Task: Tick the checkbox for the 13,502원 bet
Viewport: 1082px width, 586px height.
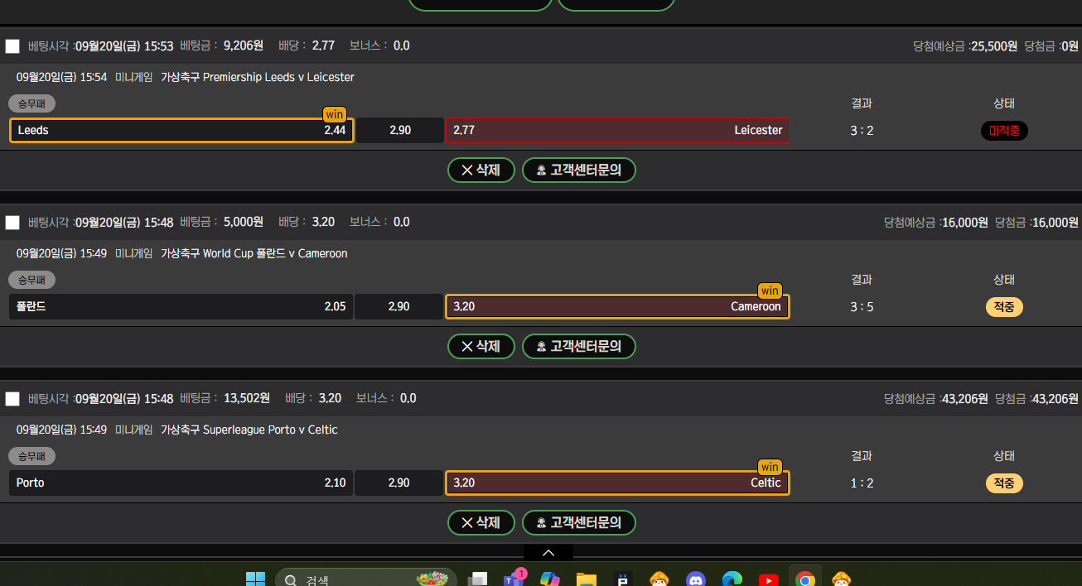Action: [12, 399]
